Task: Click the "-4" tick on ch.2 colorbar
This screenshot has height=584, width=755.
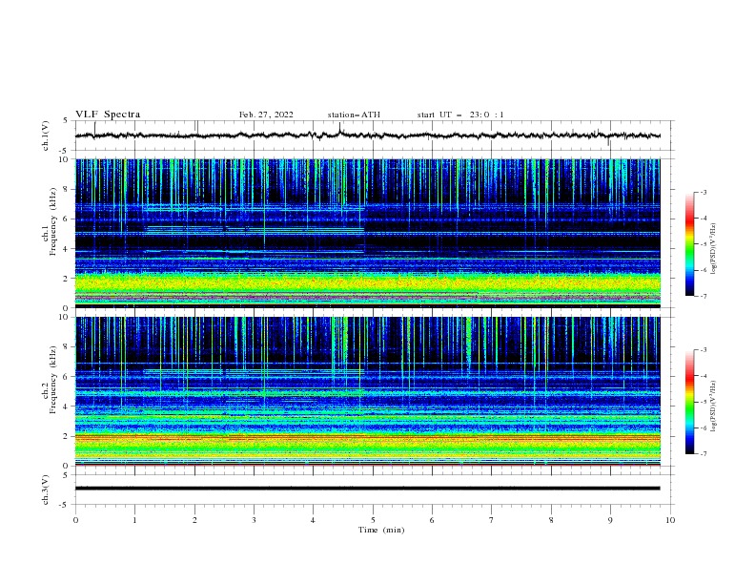Action: point(703,376)
